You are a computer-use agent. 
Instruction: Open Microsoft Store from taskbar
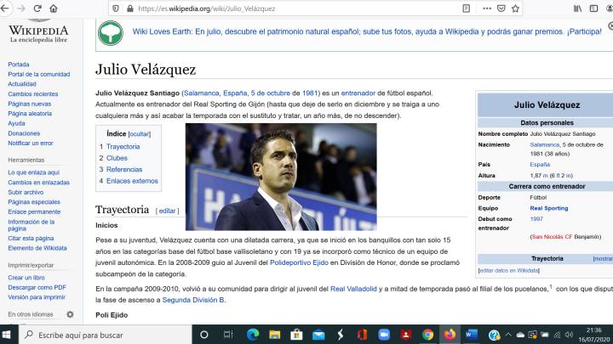click(x=296, y=335)
